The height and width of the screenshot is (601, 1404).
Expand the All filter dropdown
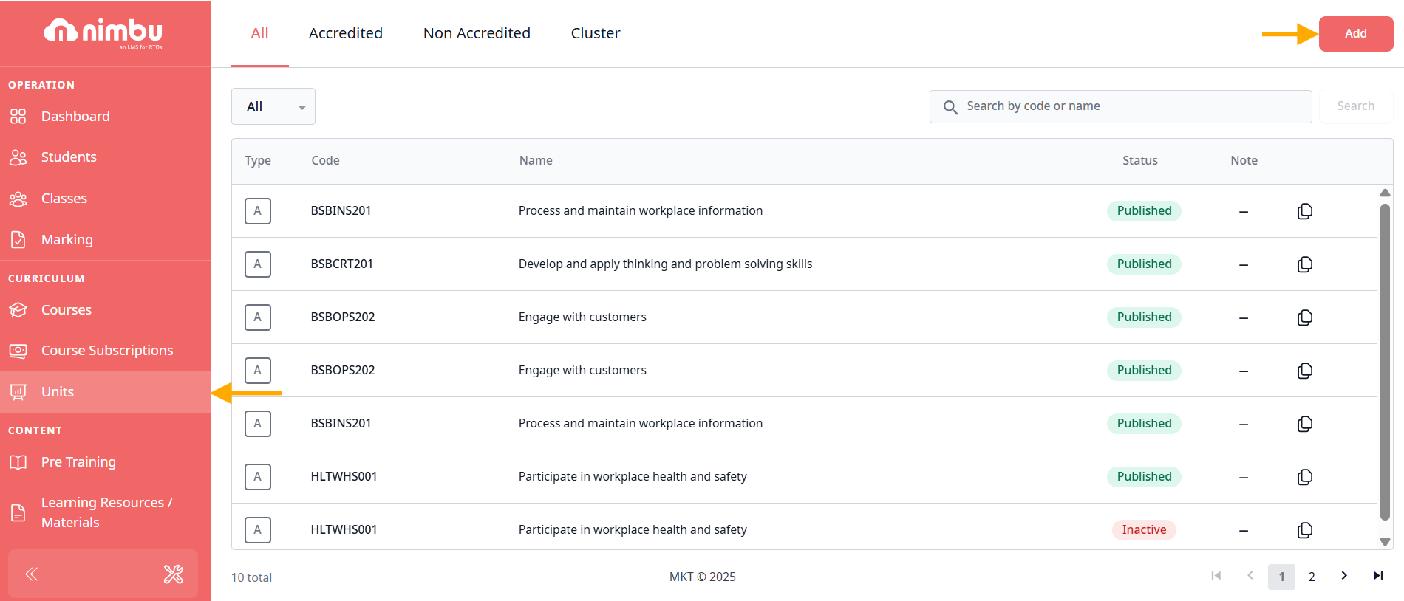273,107
